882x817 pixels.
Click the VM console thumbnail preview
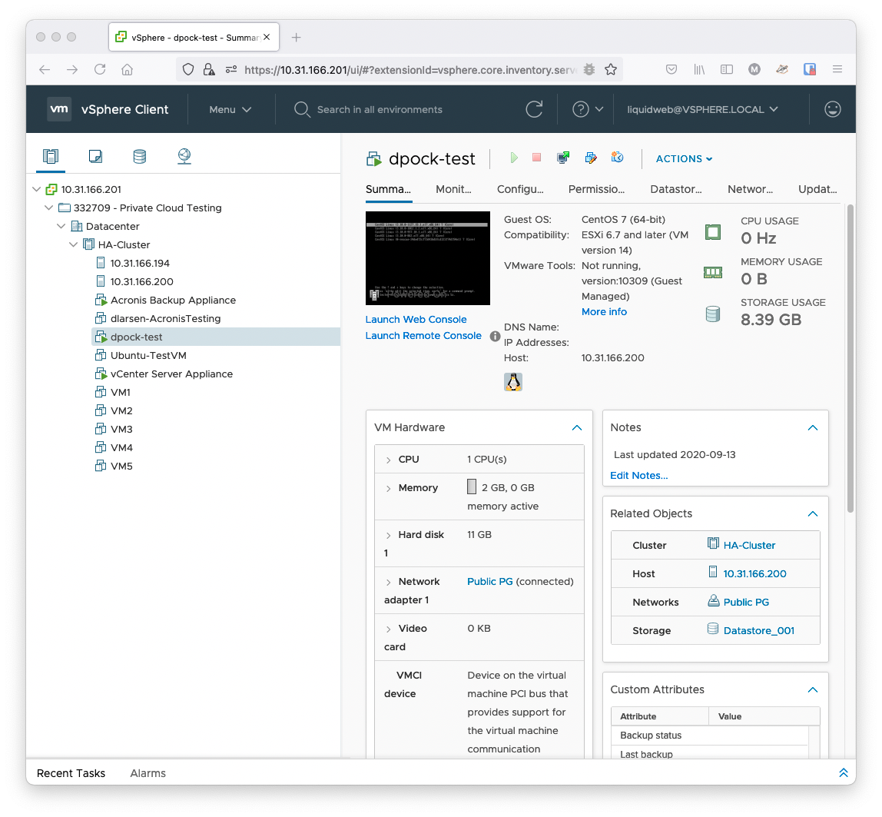click(x=428, y=257)
